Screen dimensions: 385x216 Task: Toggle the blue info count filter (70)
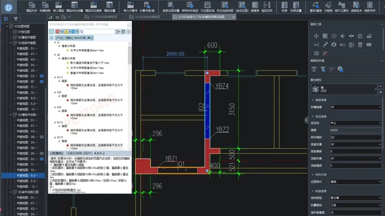(75, 32)
